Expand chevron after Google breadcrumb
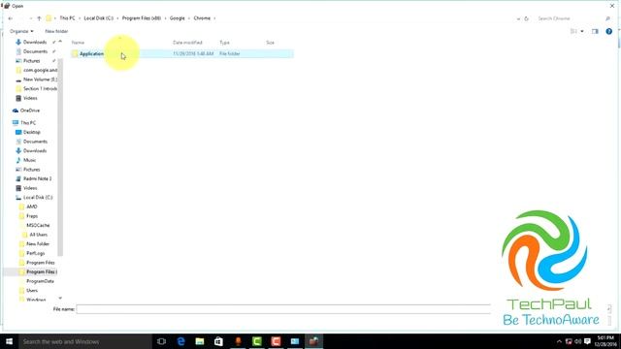621x349 pixels. [x=189, y=18]
